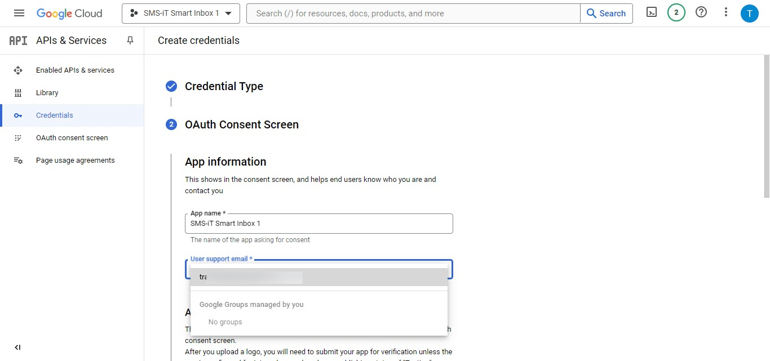Click the App name text field
This screenshot has width=770, height=361.
click(x=318, y=224)
